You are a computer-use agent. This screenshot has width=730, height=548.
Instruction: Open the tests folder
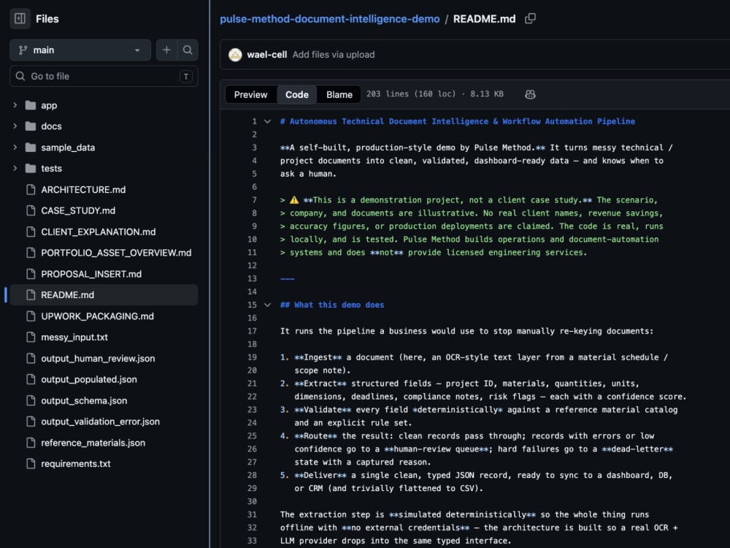[51, 168]
